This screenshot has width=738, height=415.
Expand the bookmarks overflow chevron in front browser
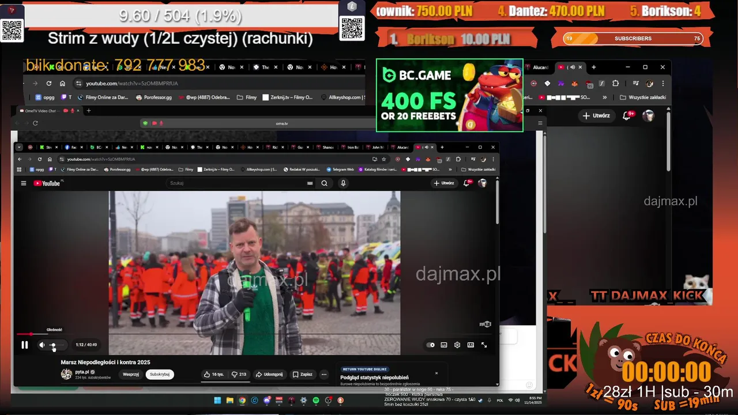(x=450, y=169)
